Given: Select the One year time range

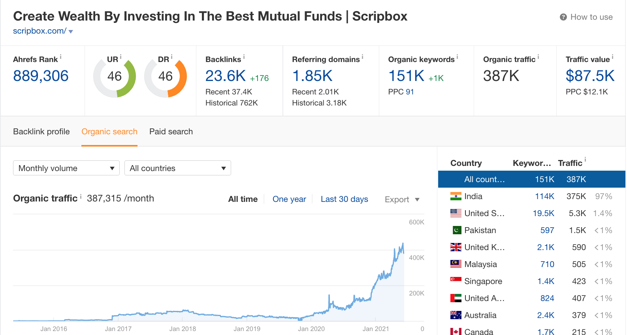Looking at the screenshot, I should [x=289, y=199].
